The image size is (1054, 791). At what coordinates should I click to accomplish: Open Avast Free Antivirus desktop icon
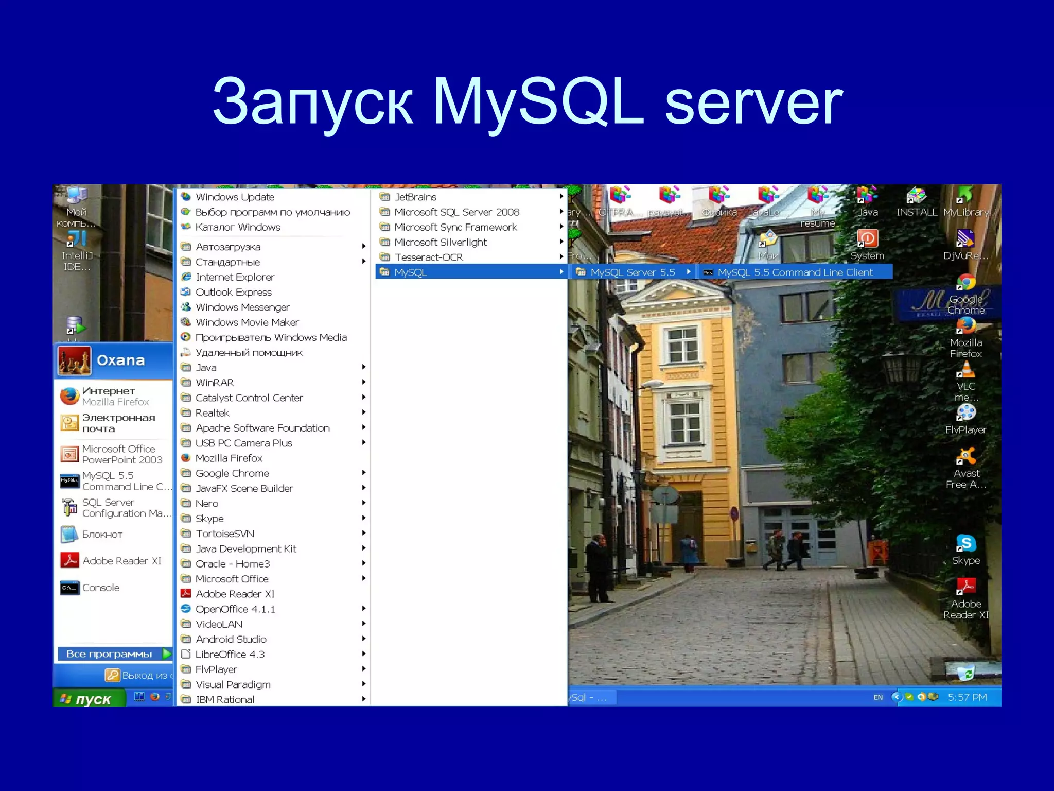point(966,468)
